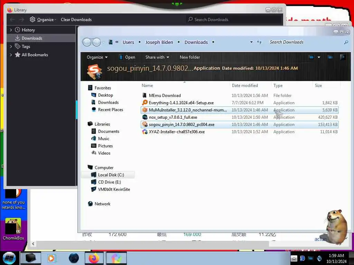
Task: Select the MuMuInstaller file row
Action: pyautogui.click(x=240, y=110)
